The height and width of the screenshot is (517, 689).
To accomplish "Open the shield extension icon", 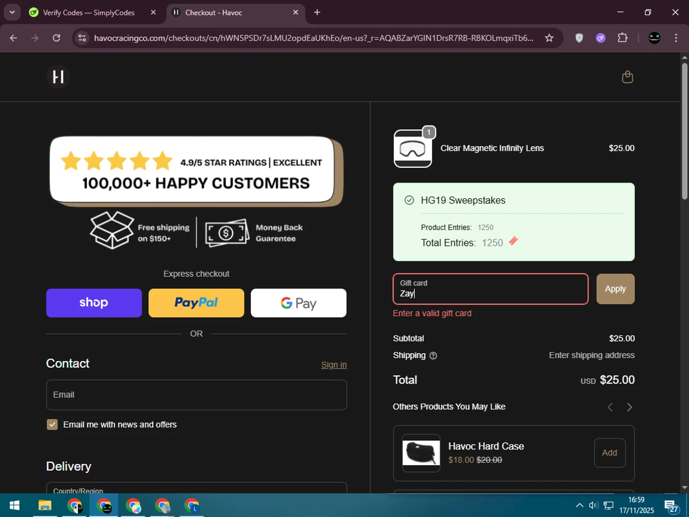I will coord(579,38).
